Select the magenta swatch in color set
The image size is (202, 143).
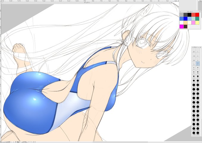pos(182,27)
